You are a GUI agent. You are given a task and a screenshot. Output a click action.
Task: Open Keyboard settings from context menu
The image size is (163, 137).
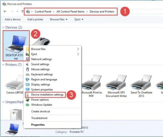[53, 74]
